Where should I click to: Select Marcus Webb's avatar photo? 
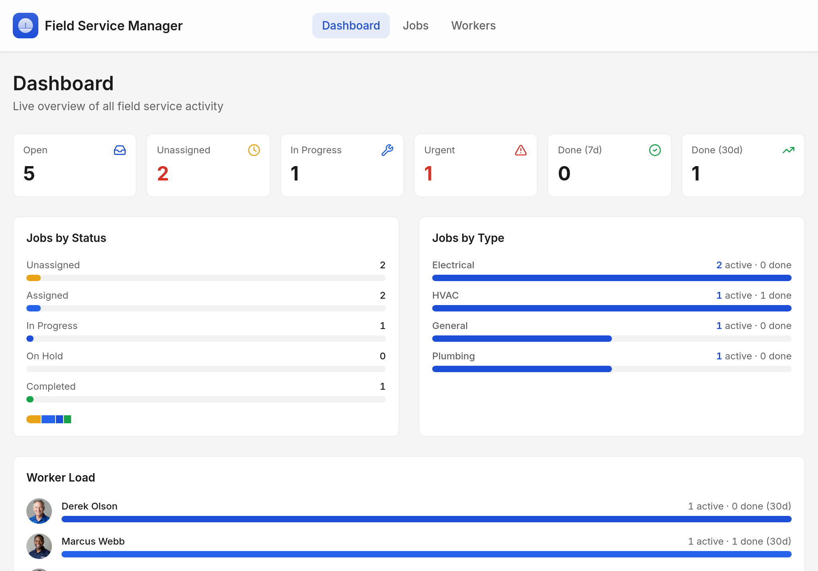point(39,546)
